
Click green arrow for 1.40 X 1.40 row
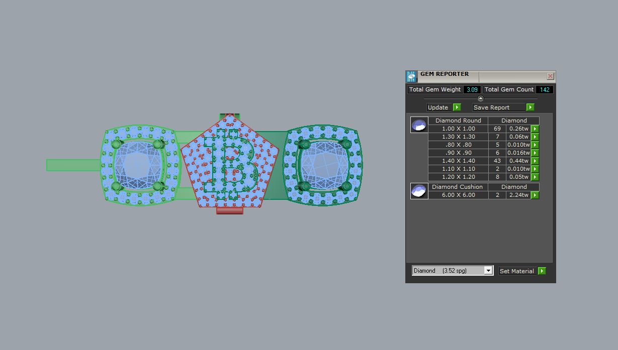point(535,161)
